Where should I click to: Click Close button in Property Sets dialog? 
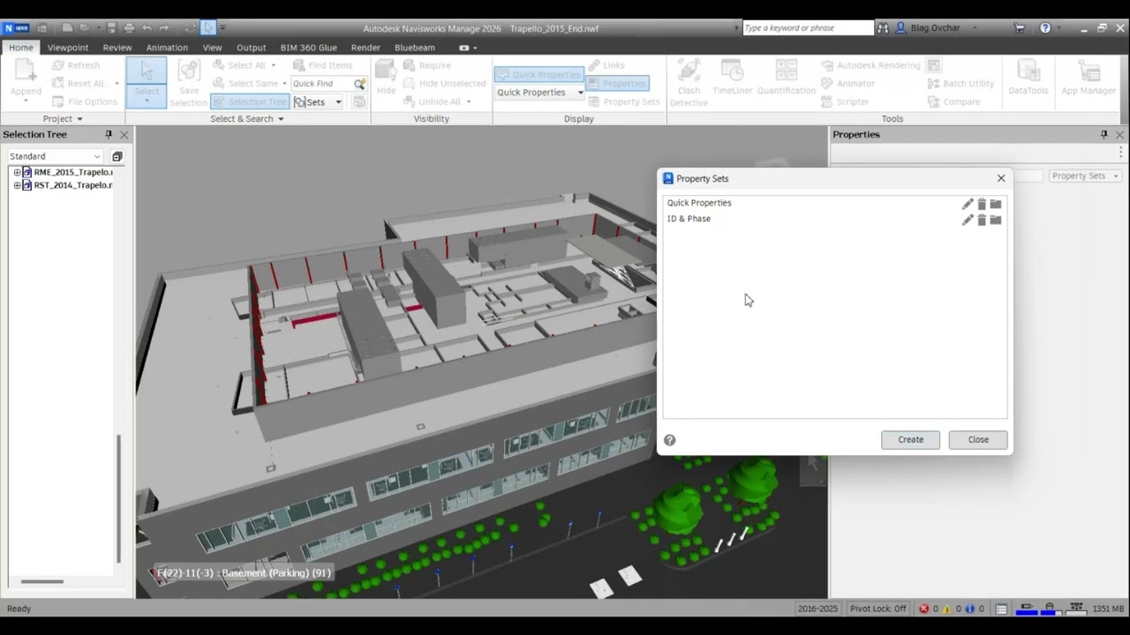click(x=978, y=439)
